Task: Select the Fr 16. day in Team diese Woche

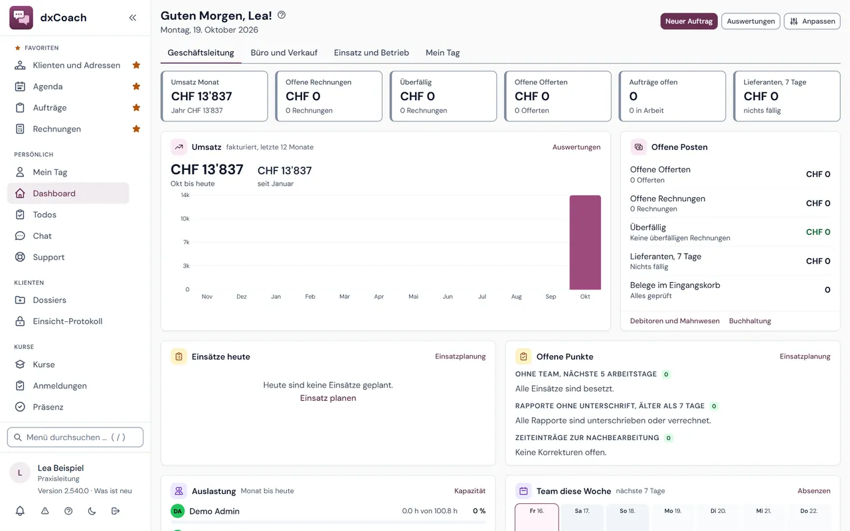Action: (x=537, y=517)
